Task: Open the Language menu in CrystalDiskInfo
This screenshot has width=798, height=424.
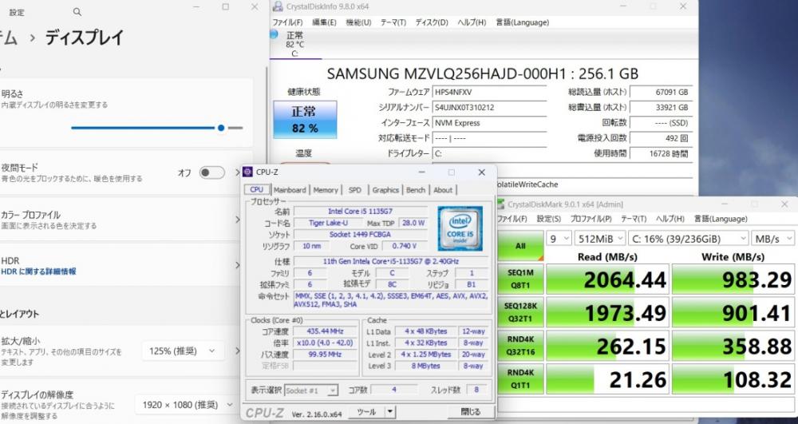Action: pos(522,22)
